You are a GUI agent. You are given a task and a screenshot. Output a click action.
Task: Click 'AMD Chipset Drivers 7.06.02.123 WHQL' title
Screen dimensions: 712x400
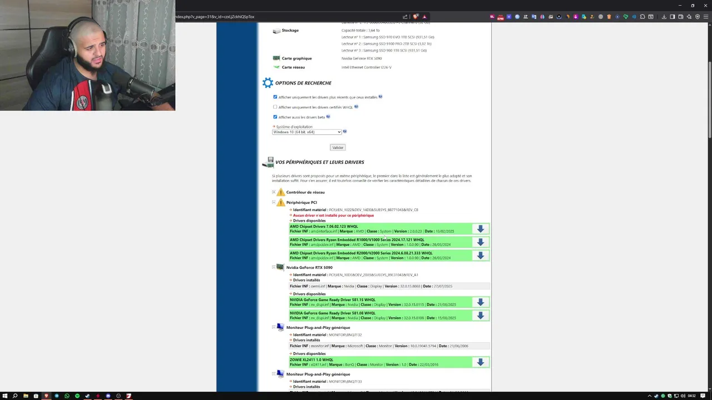click(x=324, y=227)
